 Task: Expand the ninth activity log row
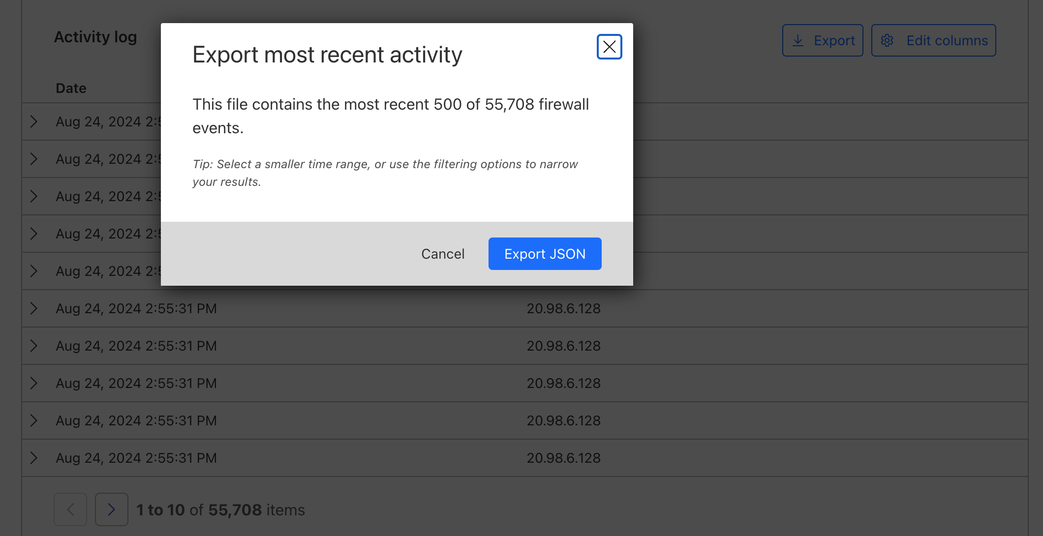33,420
